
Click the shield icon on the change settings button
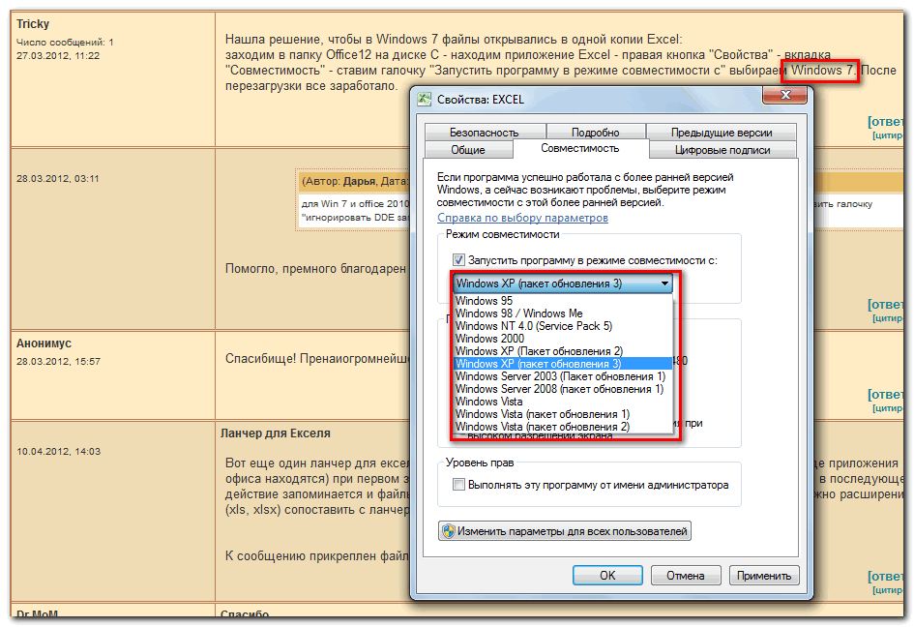pyautogui.click(x=448, y=531)
